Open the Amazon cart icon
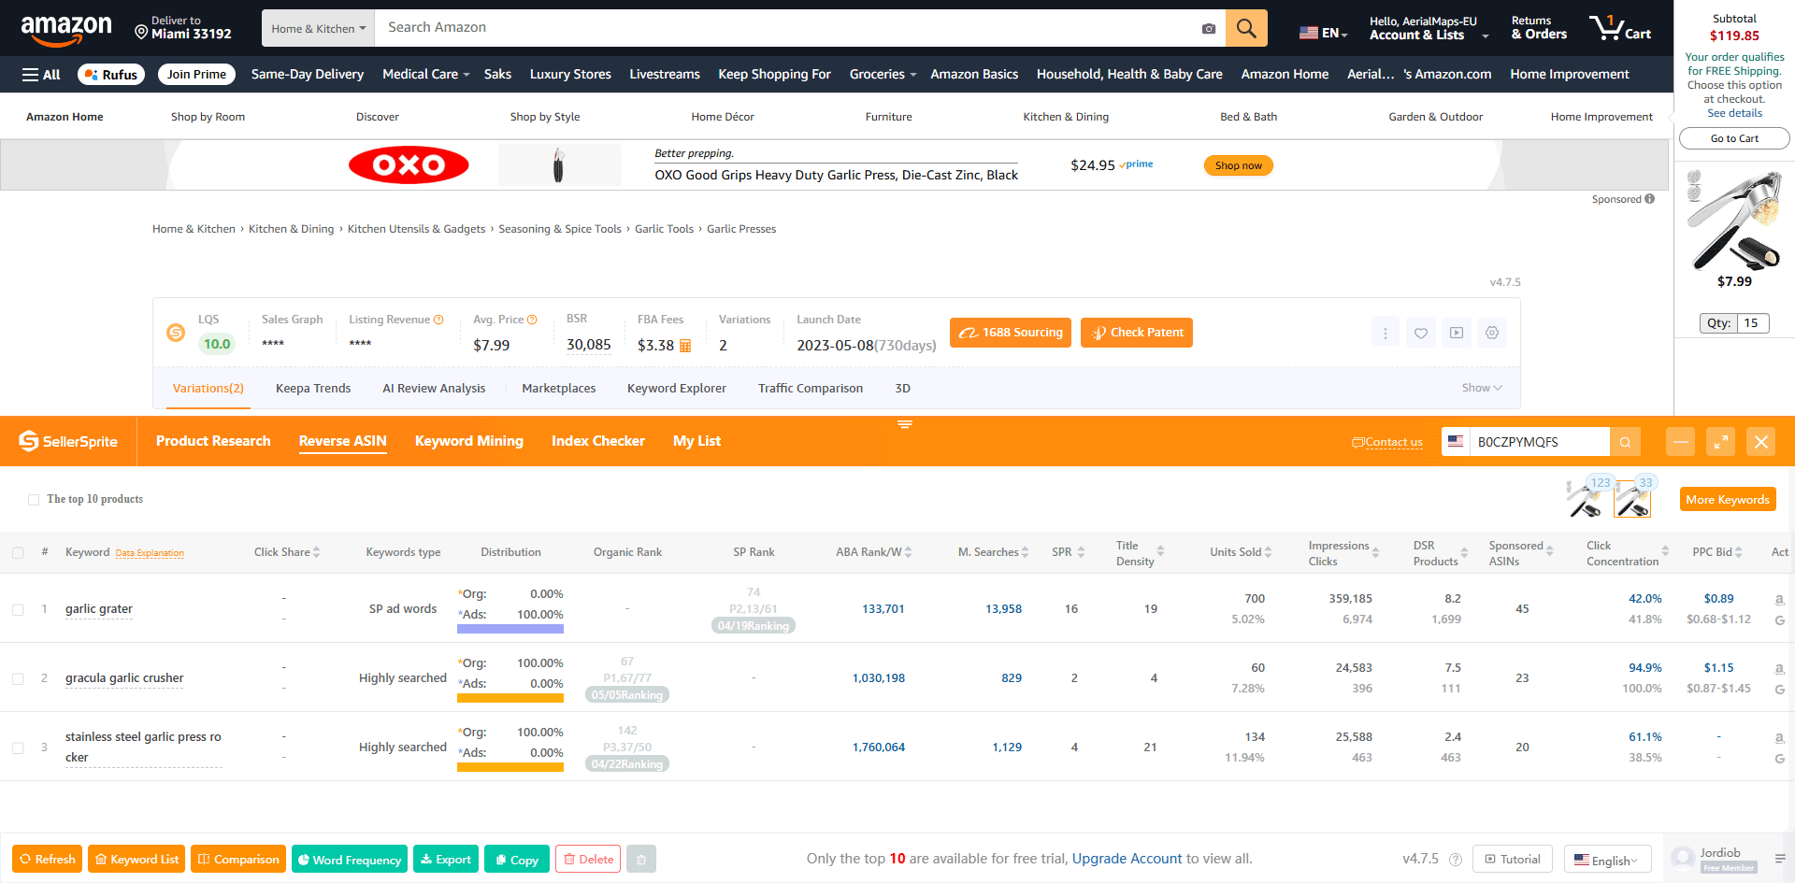This screenshot has height=883, width=1795. pos(1620,28)
